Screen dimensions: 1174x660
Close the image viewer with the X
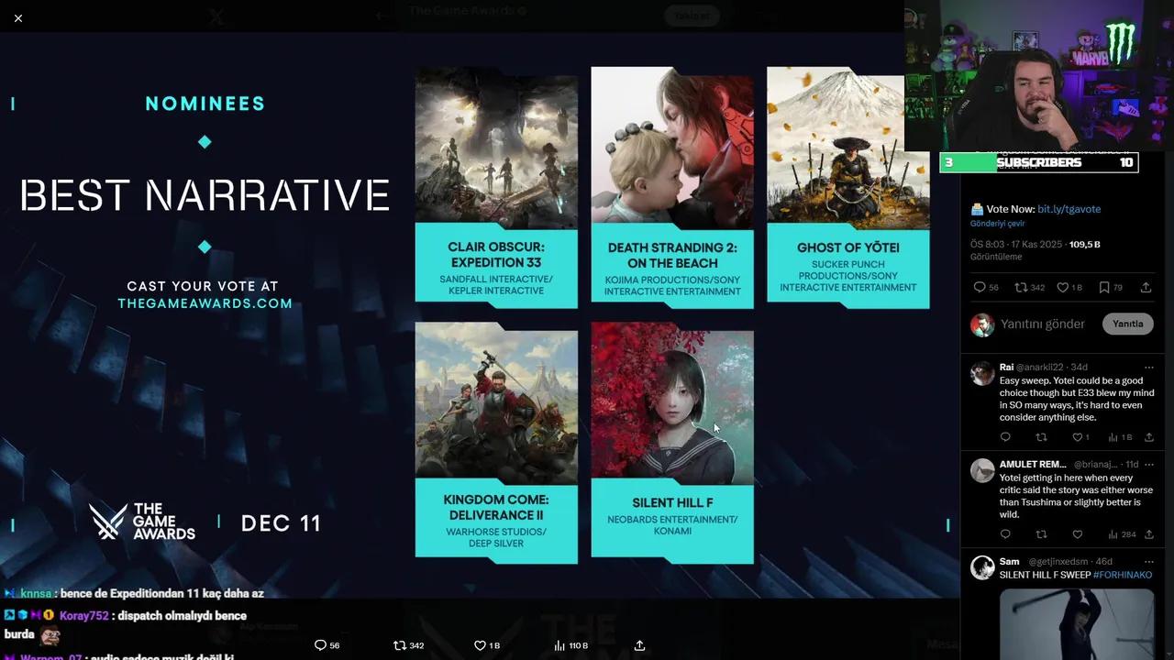(18, 18)
